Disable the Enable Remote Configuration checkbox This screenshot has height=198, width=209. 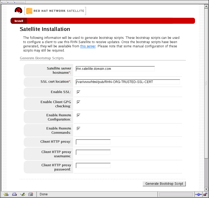(78, 115)
